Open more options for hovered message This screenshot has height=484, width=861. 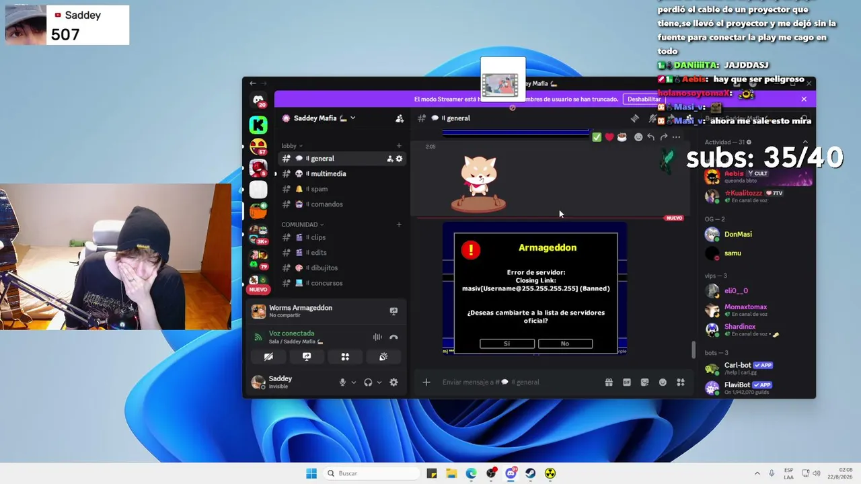click(x=676, y=137)
